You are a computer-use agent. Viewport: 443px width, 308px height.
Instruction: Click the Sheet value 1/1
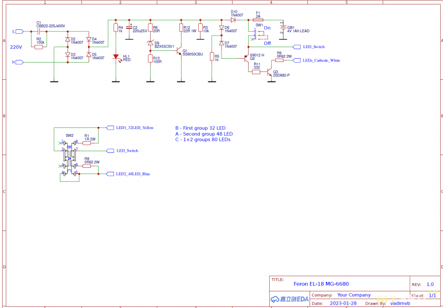[432, 296]
